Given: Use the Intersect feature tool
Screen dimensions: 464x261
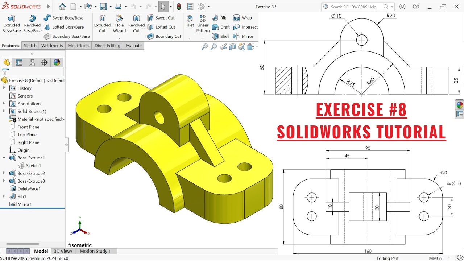Looking at the screenshot, I should point(245,27).
